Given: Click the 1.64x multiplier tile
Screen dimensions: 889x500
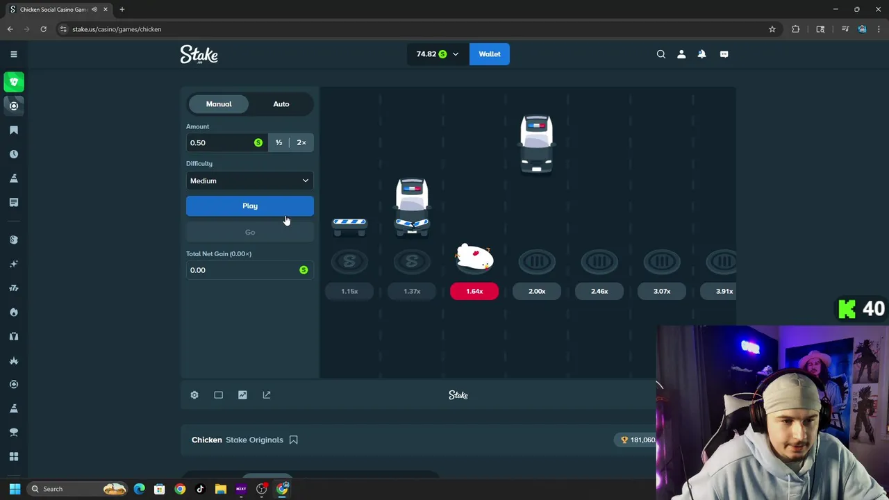Looking at the screenshot, I should [474, 292].
